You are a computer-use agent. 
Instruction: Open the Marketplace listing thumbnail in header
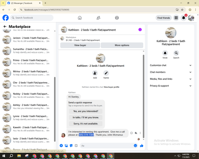click(62, 39)
